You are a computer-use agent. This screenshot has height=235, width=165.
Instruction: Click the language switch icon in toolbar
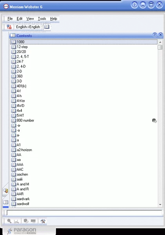[x=9, y=27]
